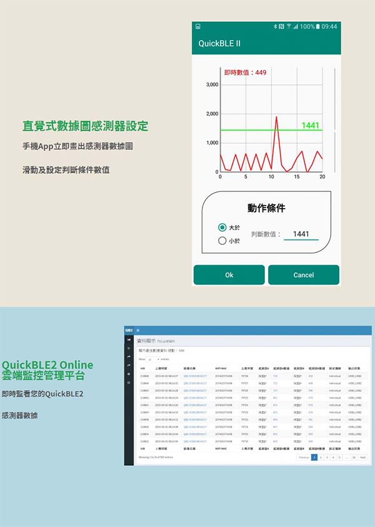Screen dimensions: 375x527
Task: Tap the NFC icon in status bar
Action: tap(282, 27)
